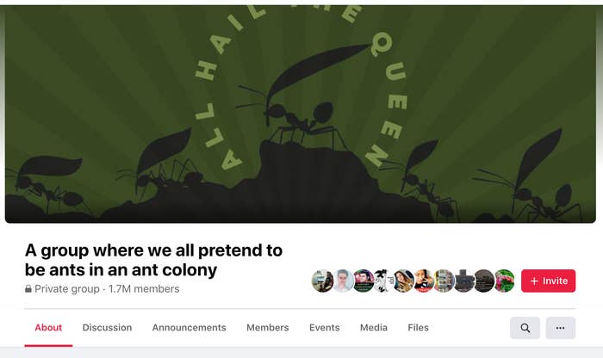
Task: Click the group title about ant colony
Action: pyautogui.click(x=153, y=260)
